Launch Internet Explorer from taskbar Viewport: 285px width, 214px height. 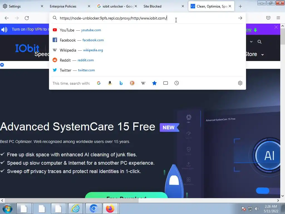pyautogui.click(x=75, y=208)
